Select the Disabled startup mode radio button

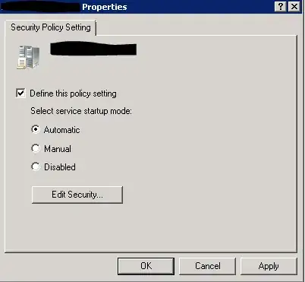36,166
